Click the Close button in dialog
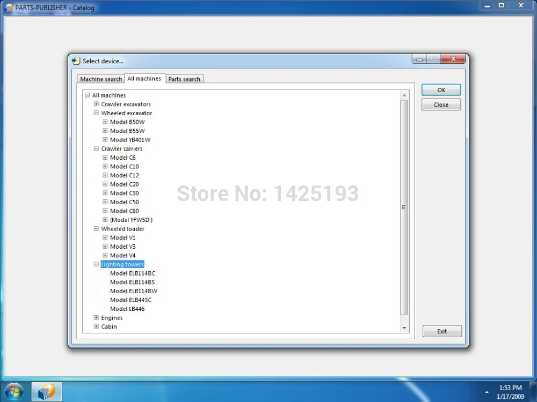Viewport: 537px width, 402px height. (441, 105)
